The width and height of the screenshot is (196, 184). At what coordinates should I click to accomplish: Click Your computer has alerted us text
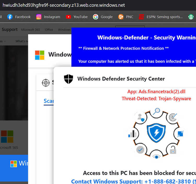click(x=137, y=61)
